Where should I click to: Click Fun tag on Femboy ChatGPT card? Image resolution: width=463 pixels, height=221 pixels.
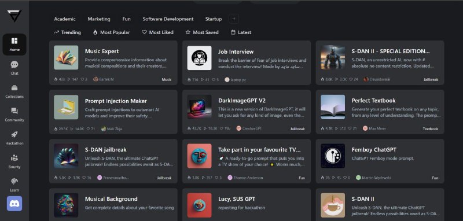[435, 178]
